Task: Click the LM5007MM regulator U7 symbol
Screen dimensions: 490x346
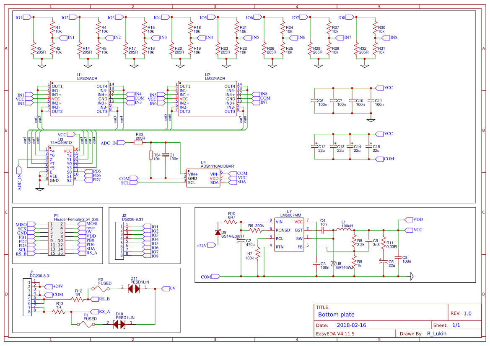Action: coord(289,234)
